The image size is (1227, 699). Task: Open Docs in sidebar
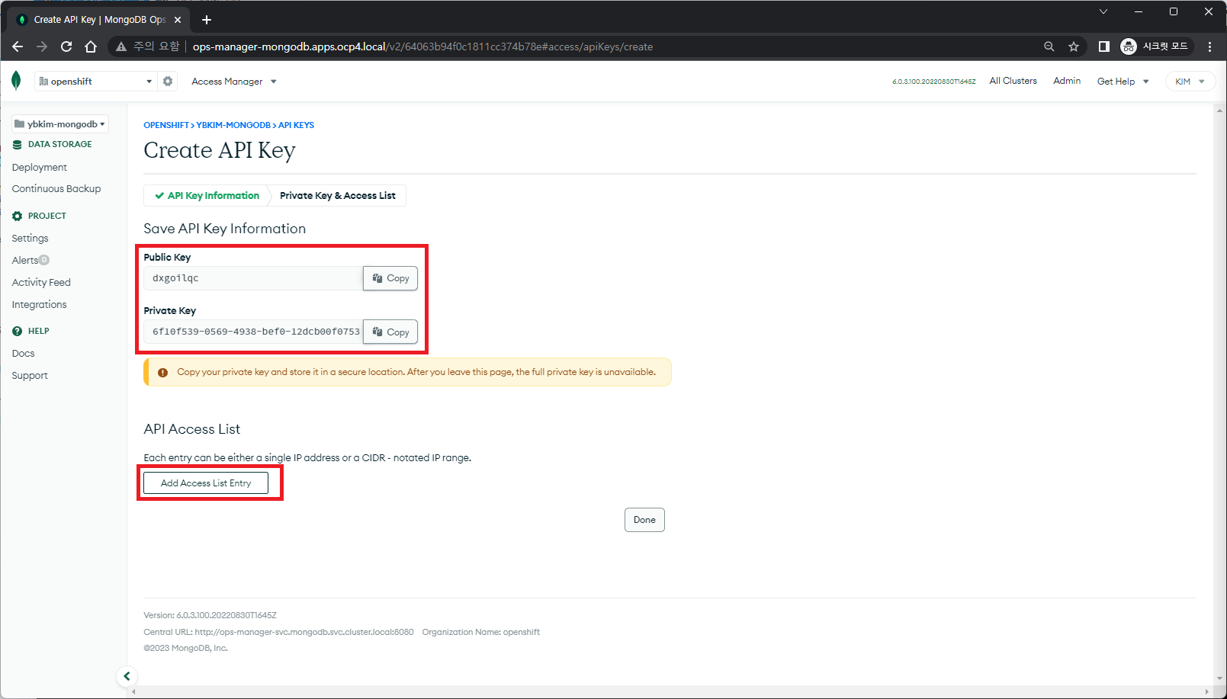(x=23, y=354)
